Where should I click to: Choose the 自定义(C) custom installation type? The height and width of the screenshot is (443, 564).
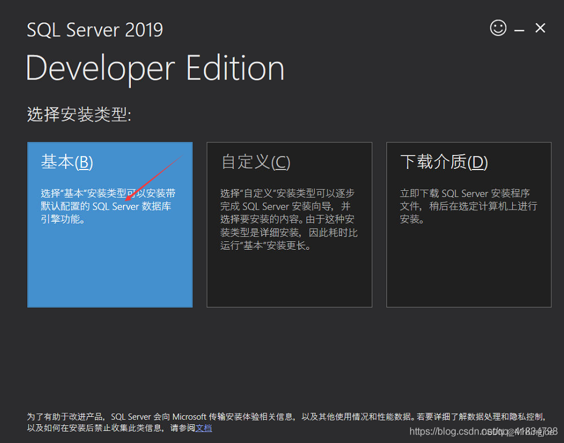[x=290, y=225]
